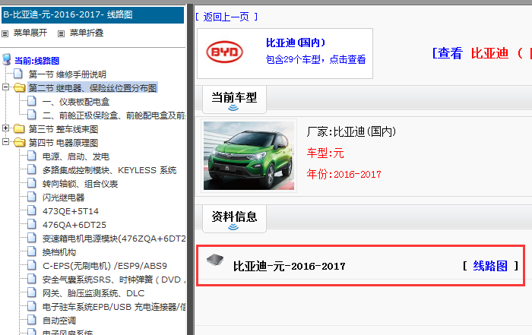Click folder icon of 第三节 整车线束图

click(19, 129)
